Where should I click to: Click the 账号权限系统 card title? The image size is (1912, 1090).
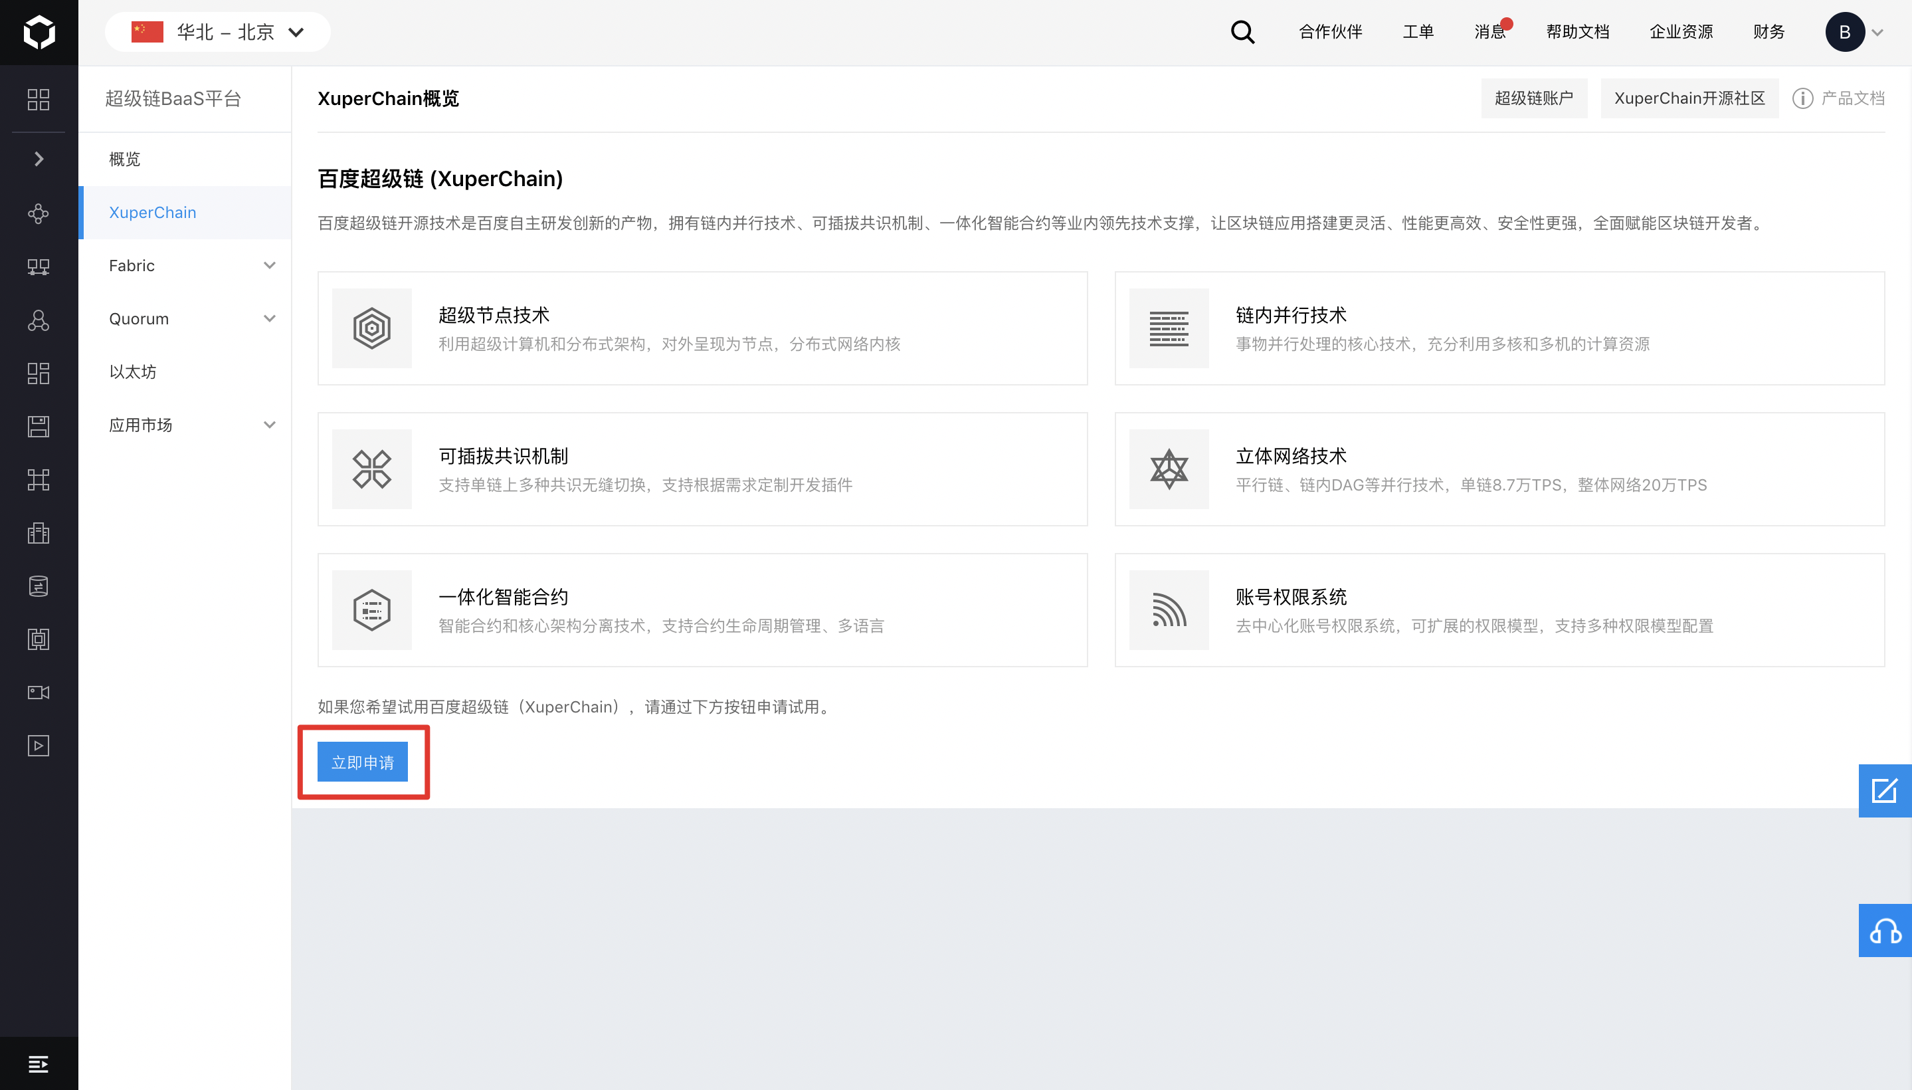tap(1291, 597)
